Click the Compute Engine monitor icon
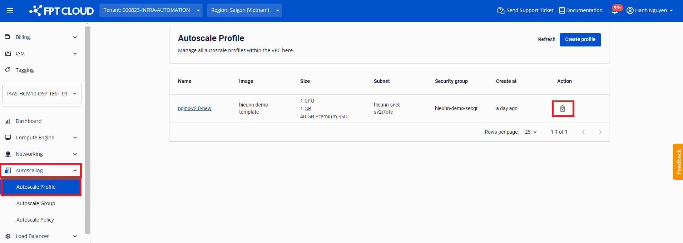683x243 pixels. click(x=8, y=137)
